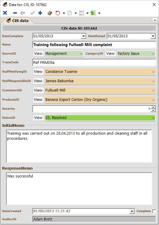Viewport: 159px width, 225px height.
Task: Open tab list dropdown at right of tabs
Action: pos(155,20)
